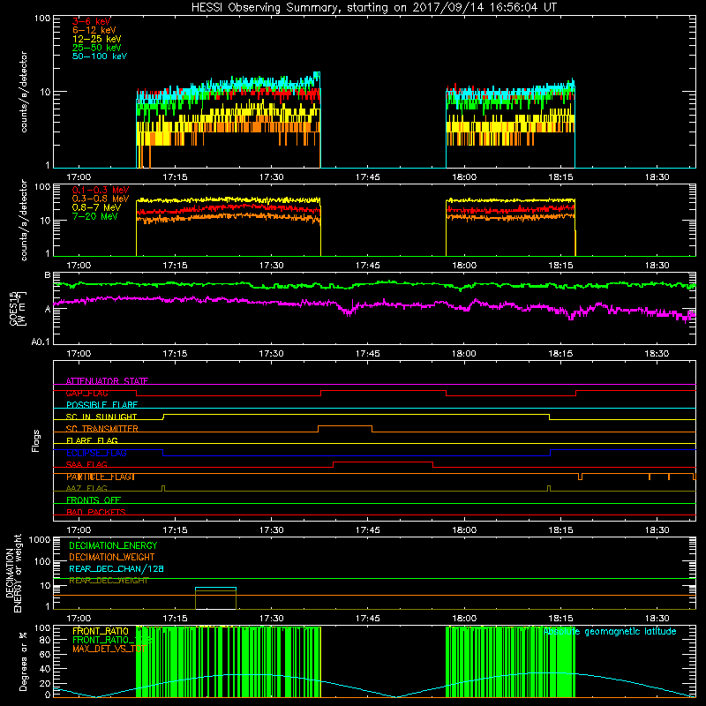Select the 0.1-0.3 MeV legend label
706x706 pixels.
point(101,190)
